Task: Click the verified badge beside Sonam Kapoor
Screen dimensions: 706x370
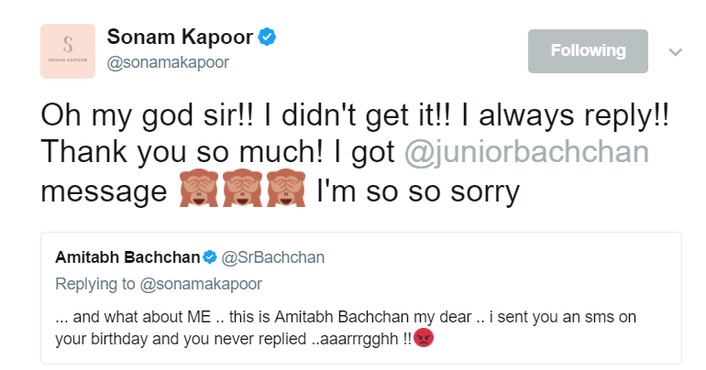Action: pos(267,37)
